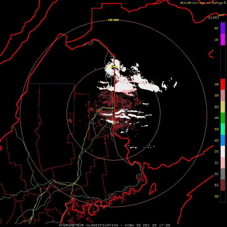Click the 'BI' legend label text
This screenshot has width=227, height=227.
216,185
